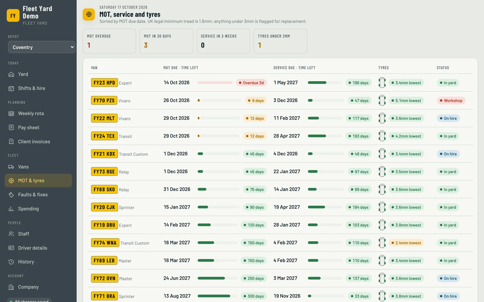
Task: Click the FY21 KDX registration plate
Action: click(x=104, y=154)
